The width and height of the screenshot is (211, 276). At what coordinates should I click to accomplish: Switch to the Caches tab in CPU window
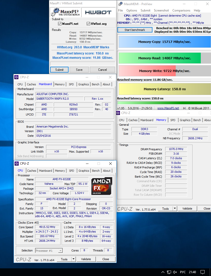click(32, 171)
